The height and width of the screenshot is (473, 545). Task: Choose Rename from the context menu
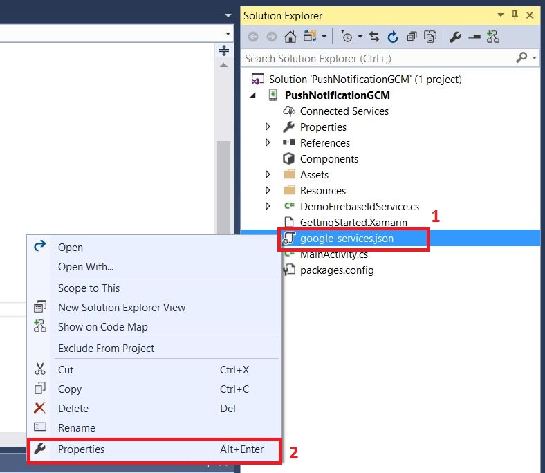click(154, 428)
